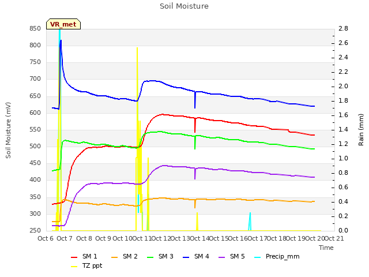Screen dimensions: 369x277
Task: Click the Oct 6 x-axis tick label
Action: point(46,238)
